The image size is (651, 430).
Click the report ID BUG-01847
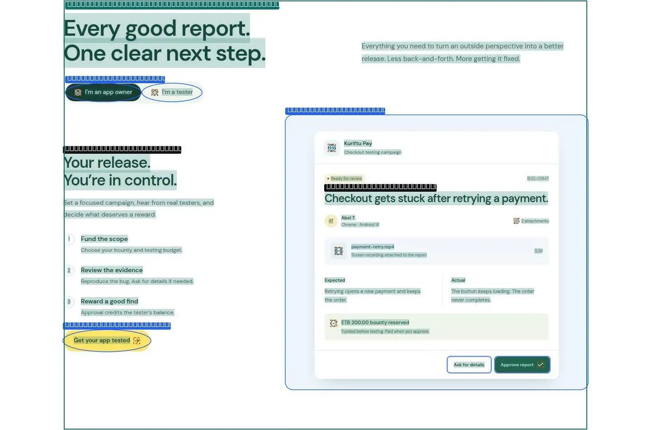[538, 179]
